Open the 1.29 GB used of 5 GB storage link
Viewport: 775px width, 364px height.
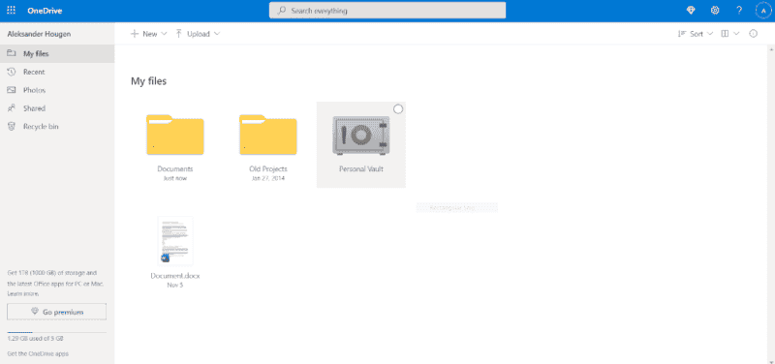35,339
